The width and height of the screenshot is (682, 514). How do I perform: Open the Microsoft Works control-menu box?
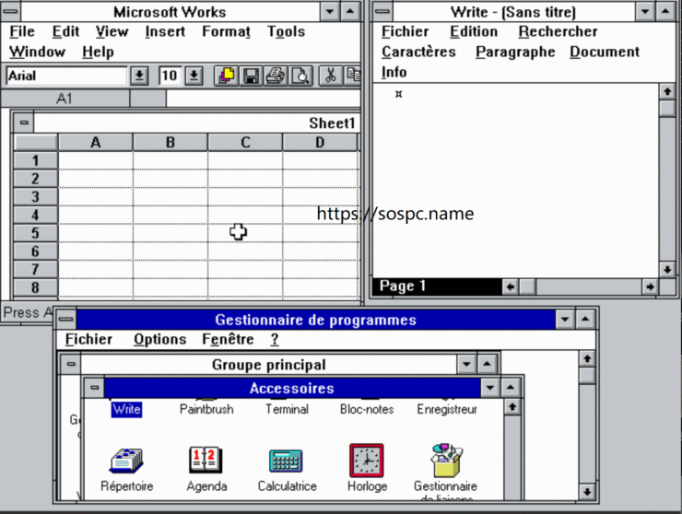point(10,11)
